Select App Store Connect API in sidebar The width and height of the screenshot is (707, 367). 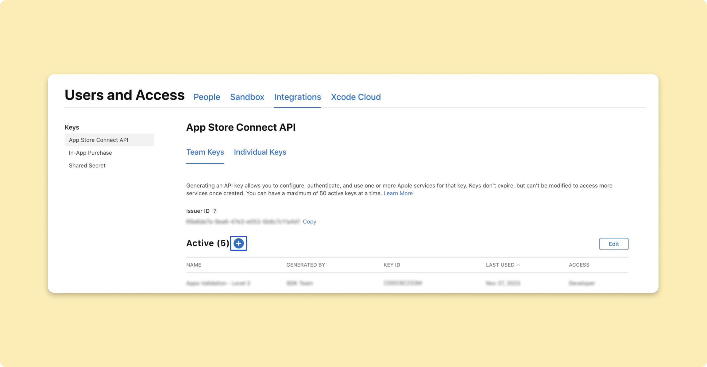click(99, 140)
